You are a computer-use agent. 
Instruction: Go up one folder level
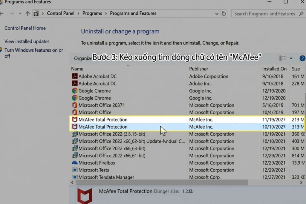pyautogui.click(x=27, y=13)
